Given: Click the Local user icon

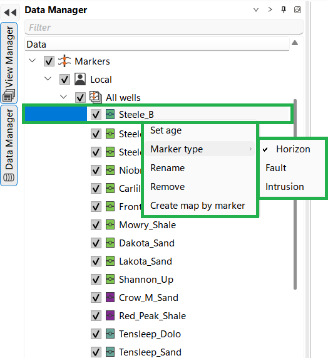Looking at the screenshot, I should pyautogui.click(x=80, y=79).
